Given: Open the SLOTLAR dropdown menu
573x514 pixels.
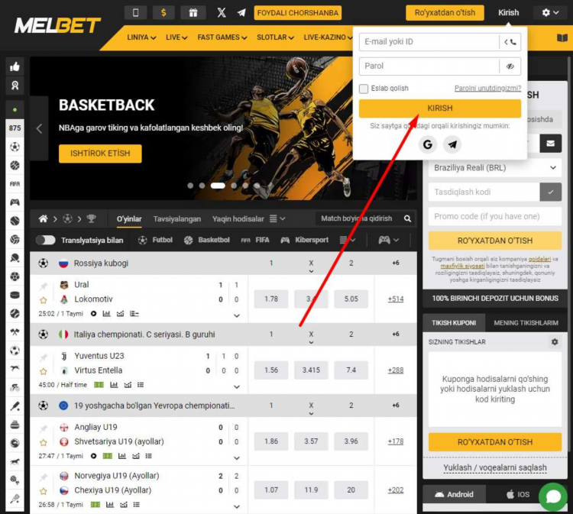Looking at the screenshot, I should click(275, 37).
